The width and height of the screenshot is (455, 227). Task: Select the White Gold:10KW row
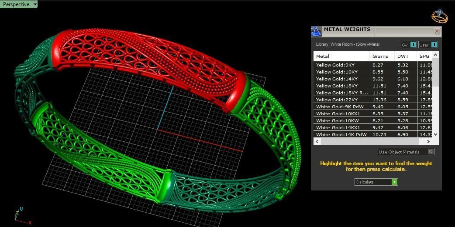tap(373, 120)
